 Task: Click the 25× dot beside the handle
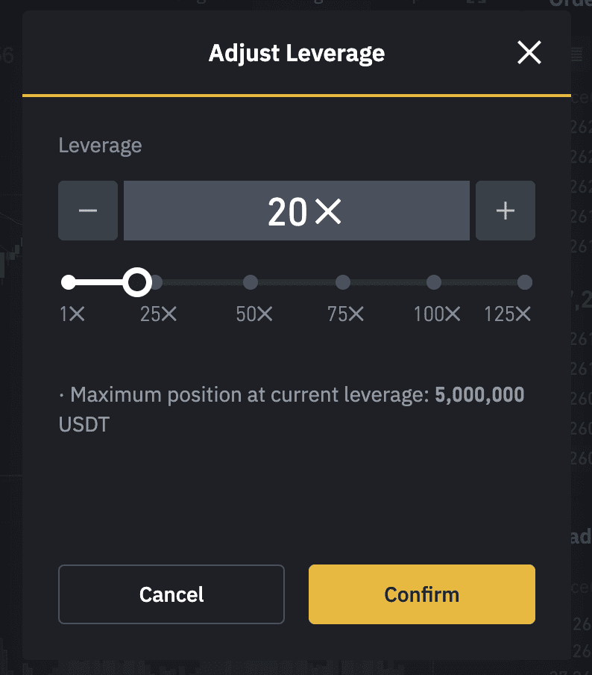click(157, 282)
